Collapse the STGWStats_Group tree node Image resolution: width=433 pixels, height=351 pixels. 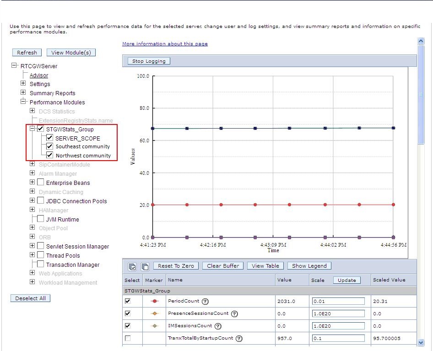32,129
